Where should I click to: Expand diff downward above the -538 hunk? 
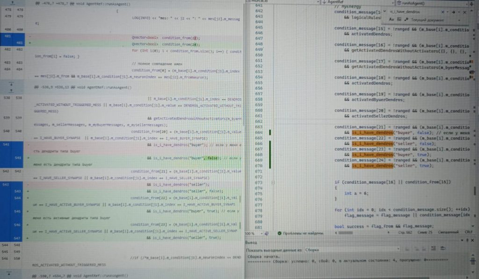tap(11, 84)
